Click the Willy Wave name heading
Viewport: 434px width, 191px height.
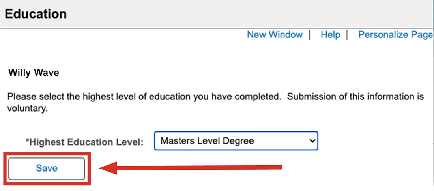(34, 73)
